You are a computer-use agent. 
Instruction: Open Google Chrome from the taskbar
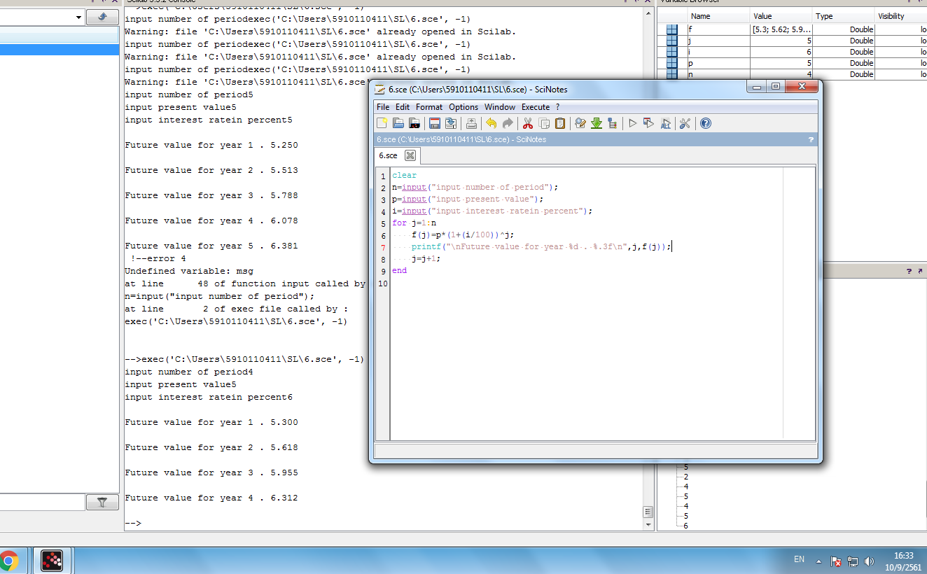tap(9, 561)
